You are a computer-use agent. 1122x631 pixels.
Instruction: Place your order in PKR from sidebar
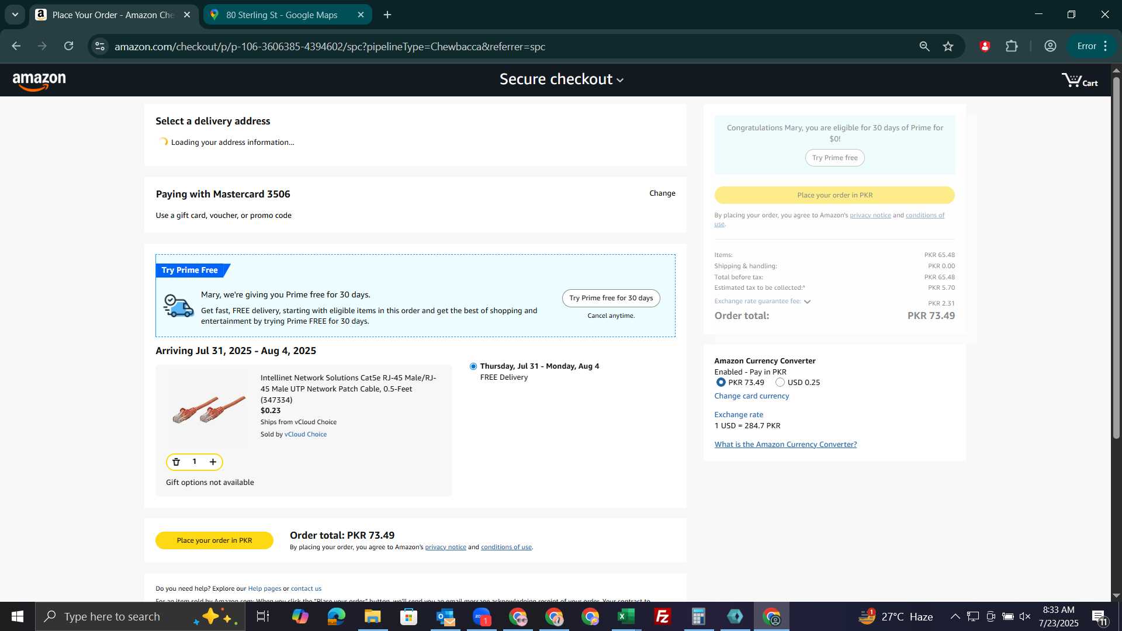click(x=834, y=195)
